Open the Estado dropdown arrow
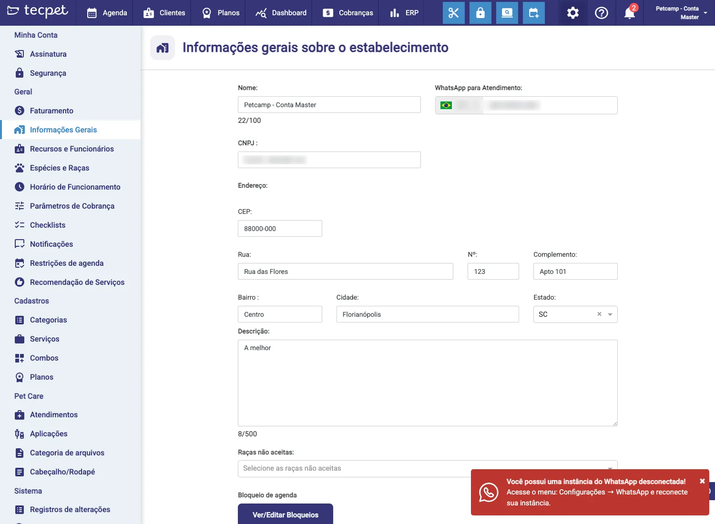The image size is (715, 524). pyautogui.click(x=610, y=314)
